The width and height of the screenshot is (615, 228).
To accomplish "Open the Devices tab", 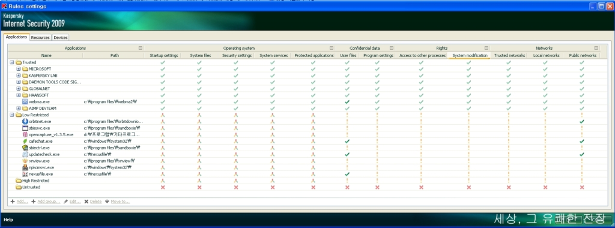I will (x=61, y=38).
